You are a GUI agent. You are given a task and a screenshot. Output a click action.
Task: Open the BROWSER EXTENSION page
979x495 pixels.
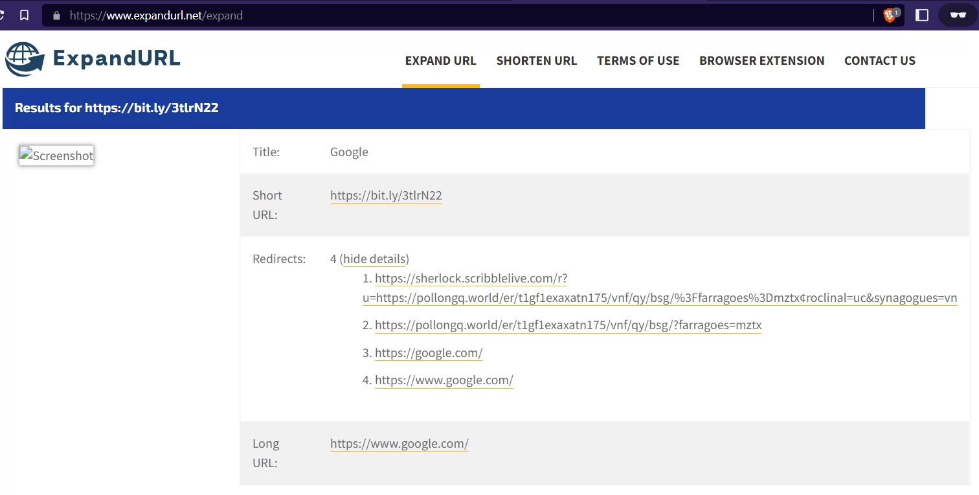pos(761,61)
